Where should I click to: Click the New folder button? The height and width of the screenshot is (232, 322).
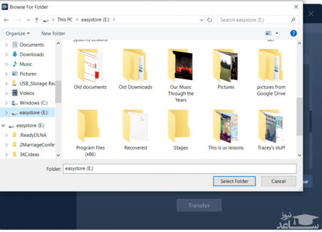click(x=53, y=33)
